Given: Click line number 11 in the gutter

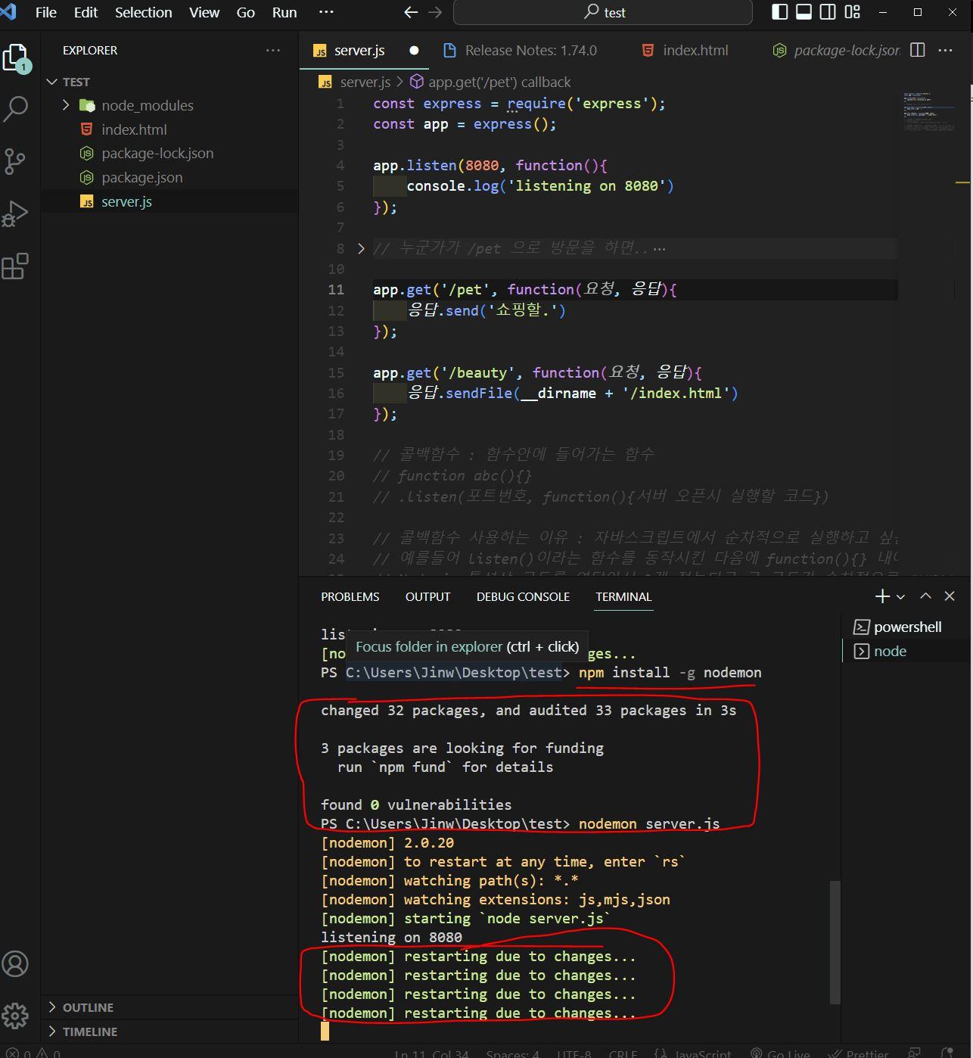Looking at the screenshot, I should point(336,290).
